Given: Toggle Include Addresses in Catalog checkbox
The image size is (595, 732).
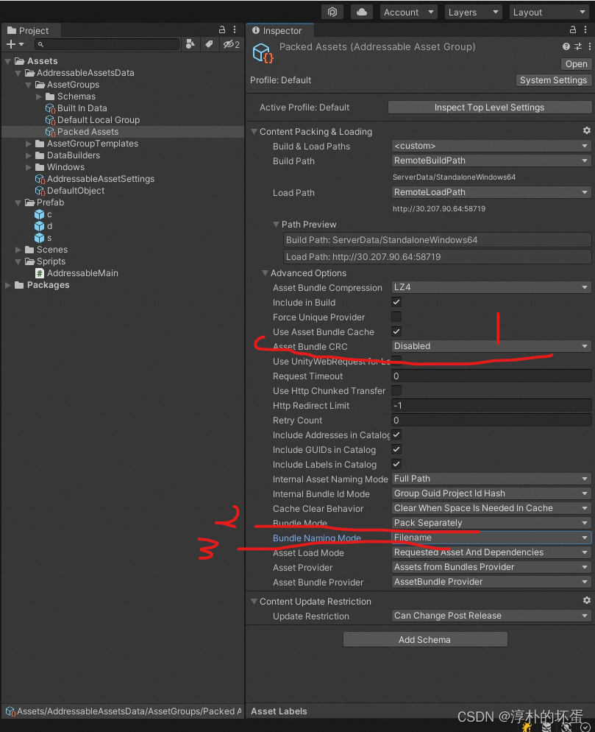Looking at the screenshot, I should [396, 434].
